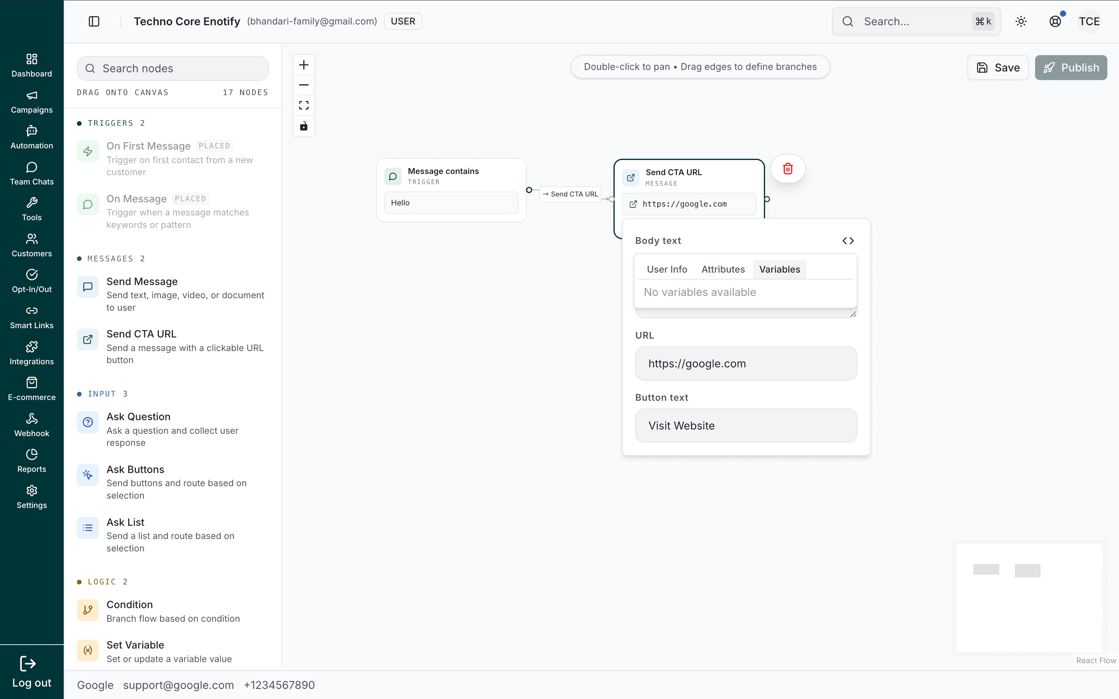Click the Save button
Screen dimensions: 1119x699
tap(998, 68)
